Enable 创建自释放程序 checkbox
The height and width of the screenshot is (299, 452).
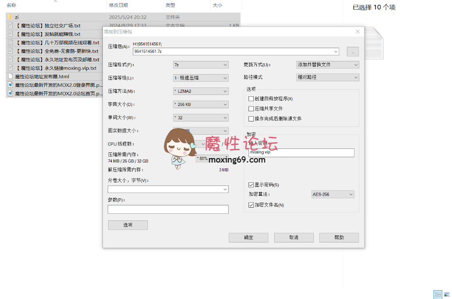pos(251,98)
